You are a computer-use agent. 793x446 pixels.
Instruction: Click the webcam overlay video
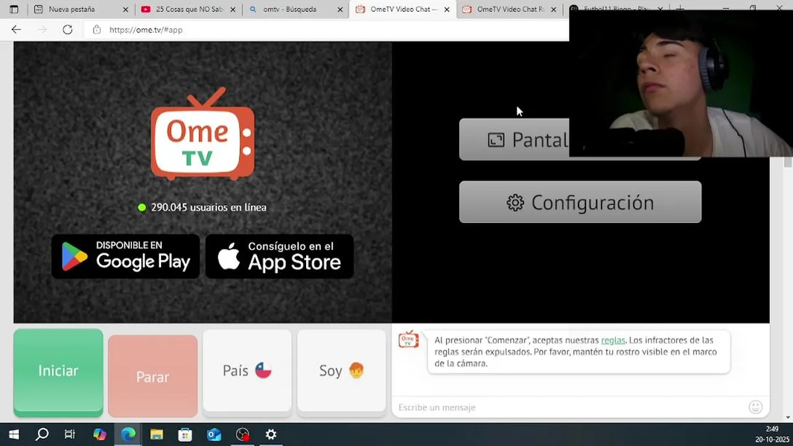pyautogui.click(x=681, y=84)
